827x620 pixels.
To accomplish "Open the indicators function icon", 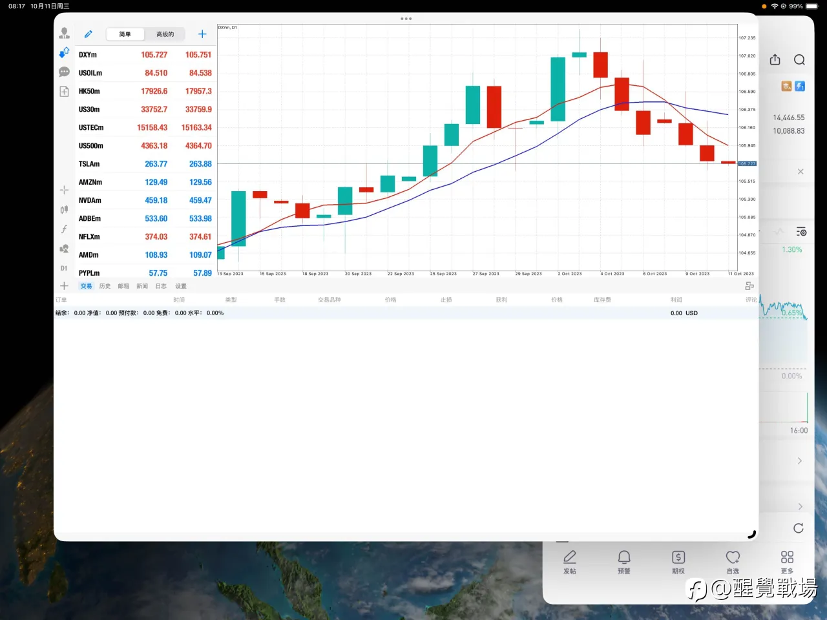I will pos(64,229).
